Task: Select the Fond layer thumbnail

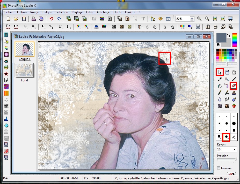Action: pyautogui.click(x=24, y=70)
